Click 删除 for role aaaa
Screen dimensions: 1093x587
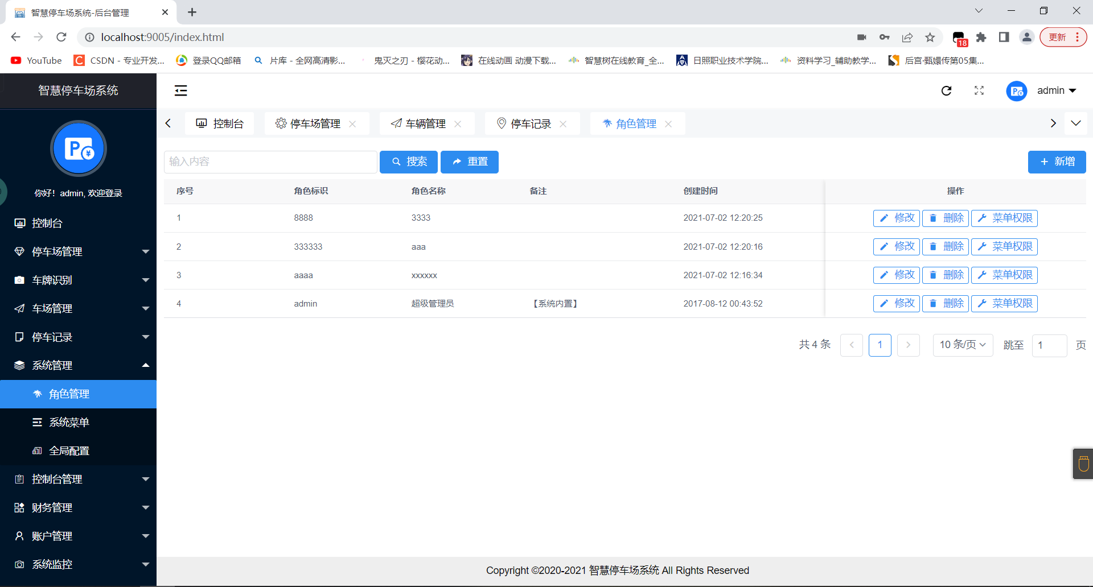(x=946, y=275)
